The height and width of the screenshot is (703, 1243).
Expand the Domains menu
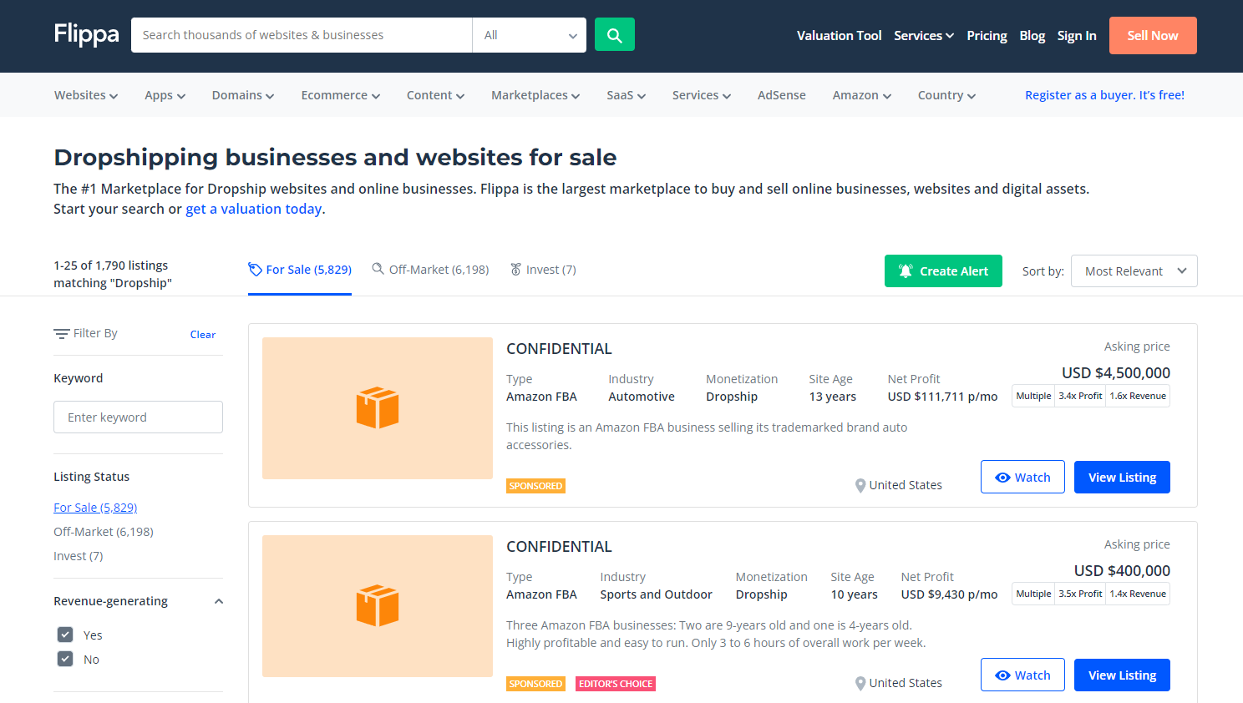pyautogui.click(x=243, y=95)
